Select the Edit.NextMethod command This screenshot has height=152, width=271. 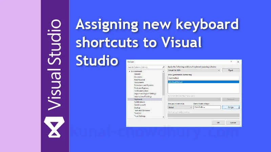[x=204, y=82]
